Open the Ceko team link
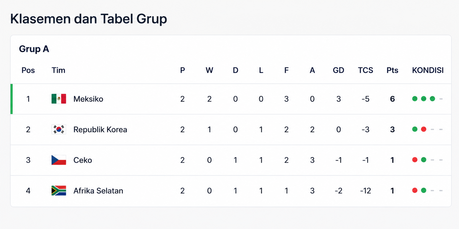Image resolution: width=459 pixels, height=229 pixels. click(82, 160)
